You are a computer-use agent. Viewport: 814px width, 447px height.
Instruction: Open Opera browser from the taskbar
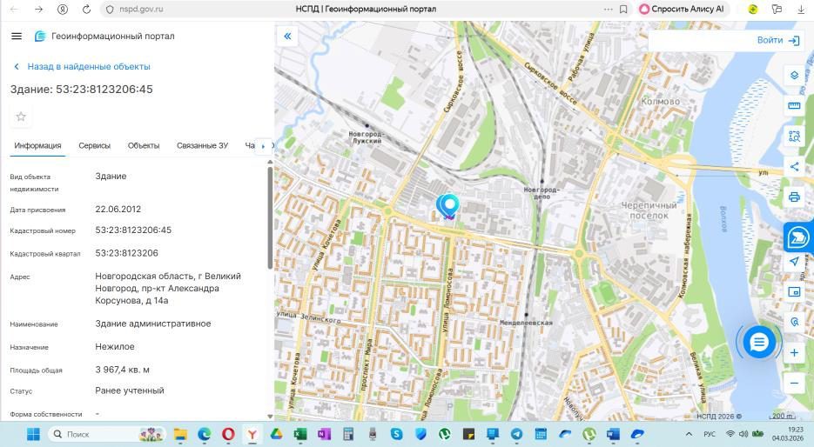228,434
